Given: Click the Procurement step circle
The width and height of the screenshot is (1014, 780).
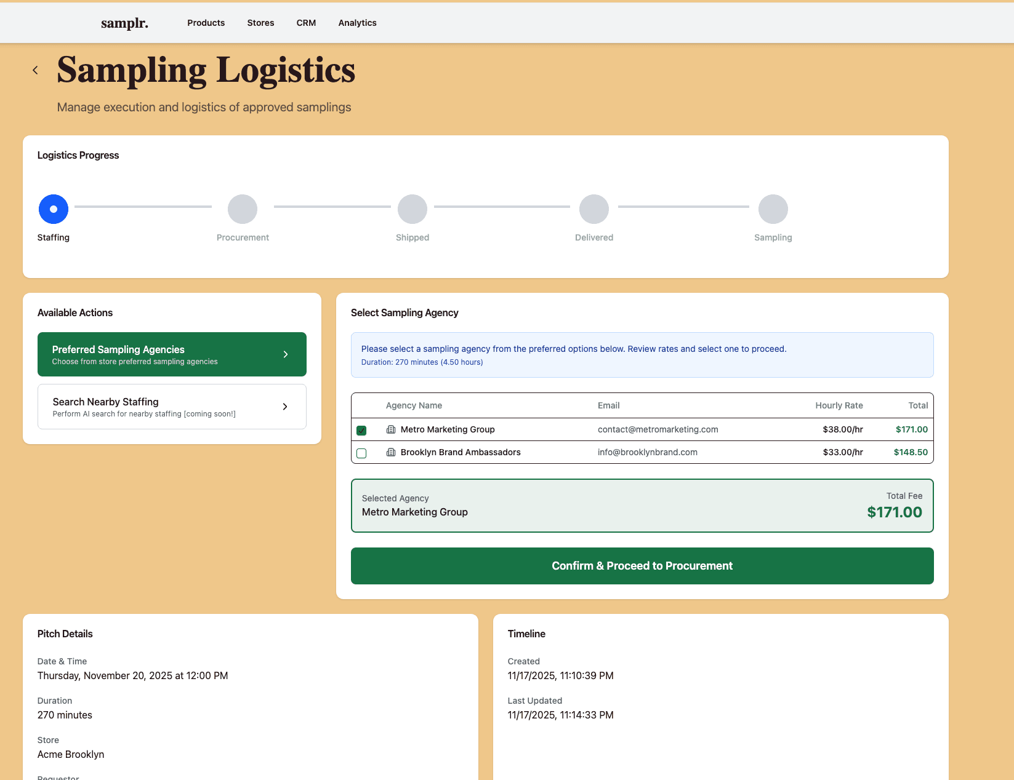Looking at the screenshot, I should (243, 209).
